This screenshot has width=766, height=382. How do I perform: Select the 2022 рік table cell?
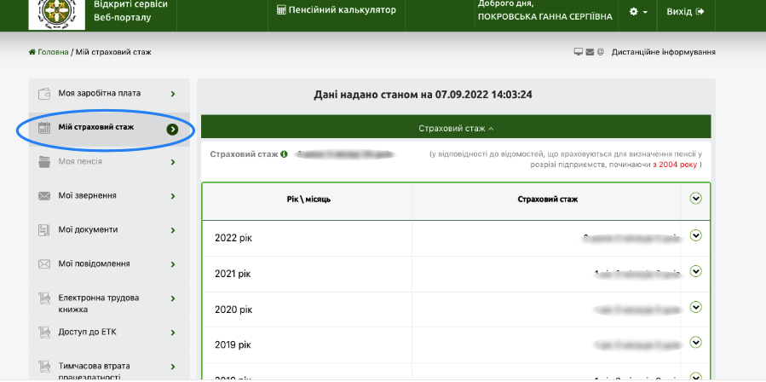(308, 238)
